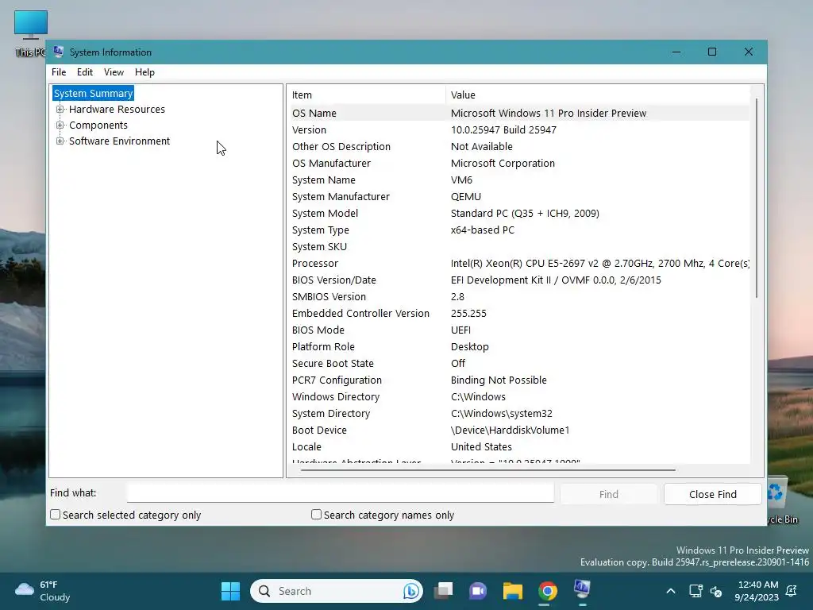Expand the Hardware Resources node

(x=60, y=110)
